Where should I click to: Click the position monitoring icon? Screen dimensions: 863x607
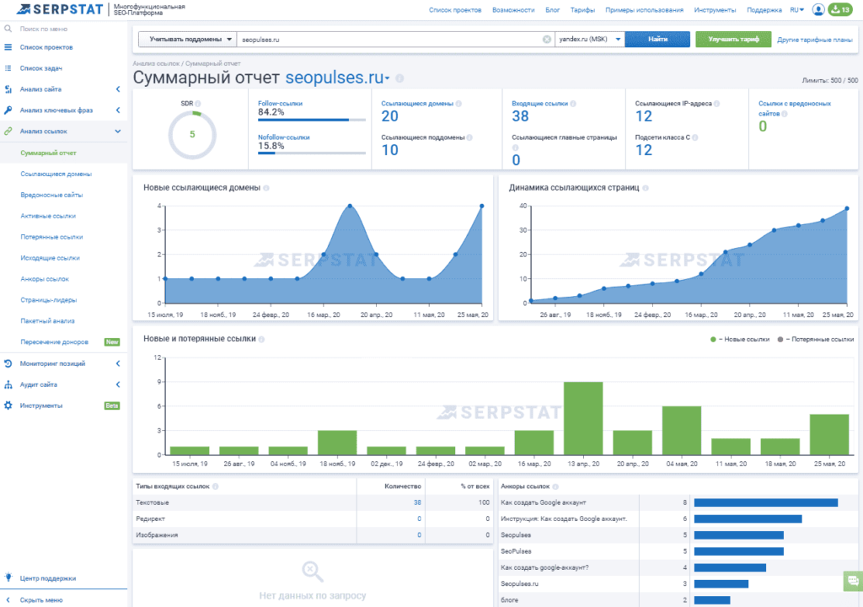(8, 363)
